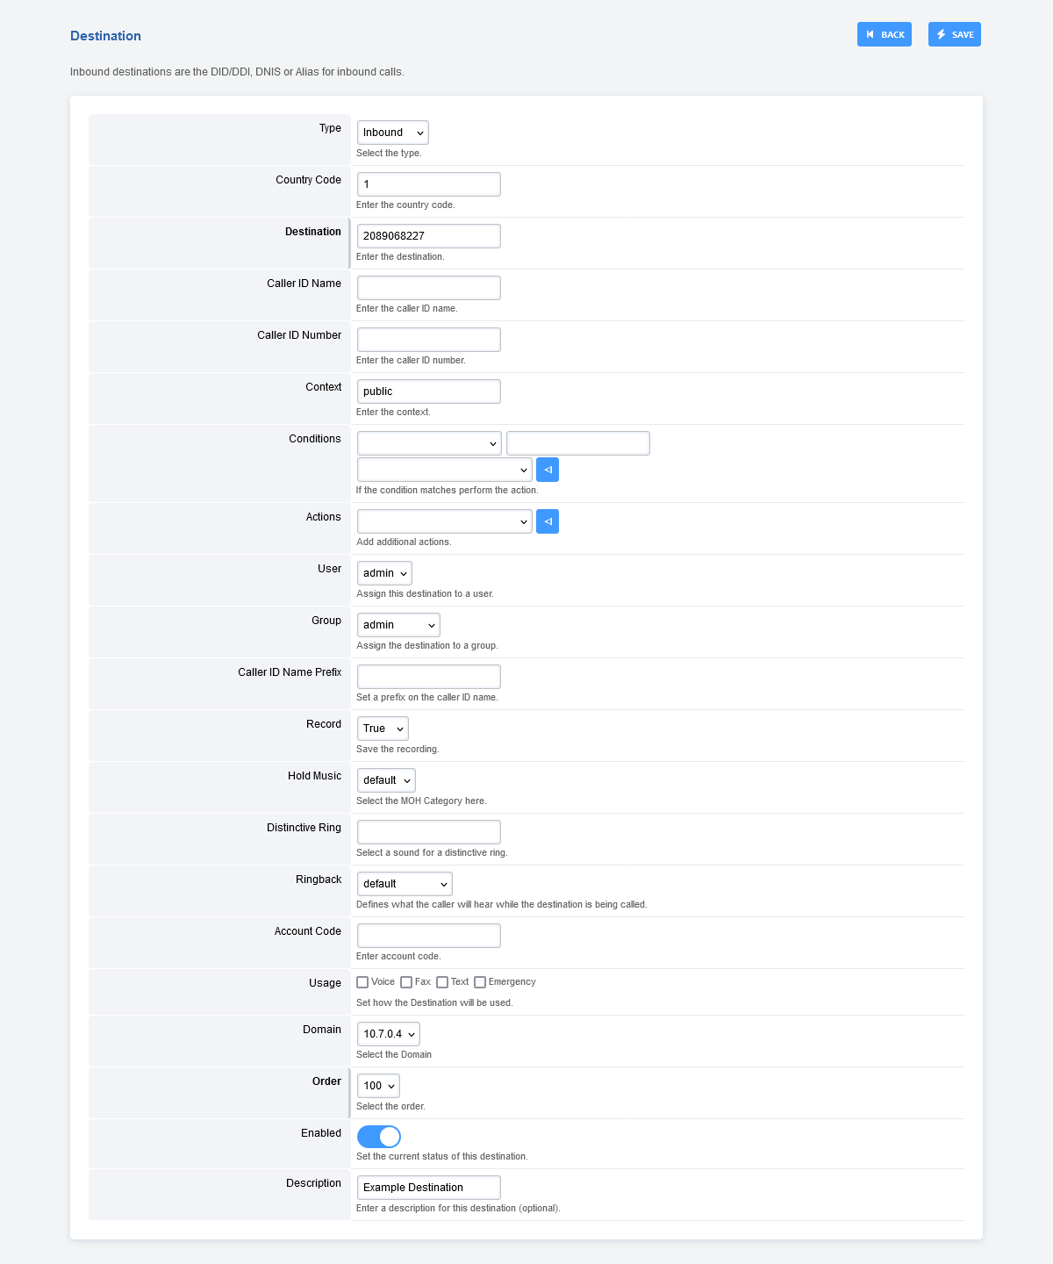
Task: Check the Text usage checkbox
Action: point(441,981)
